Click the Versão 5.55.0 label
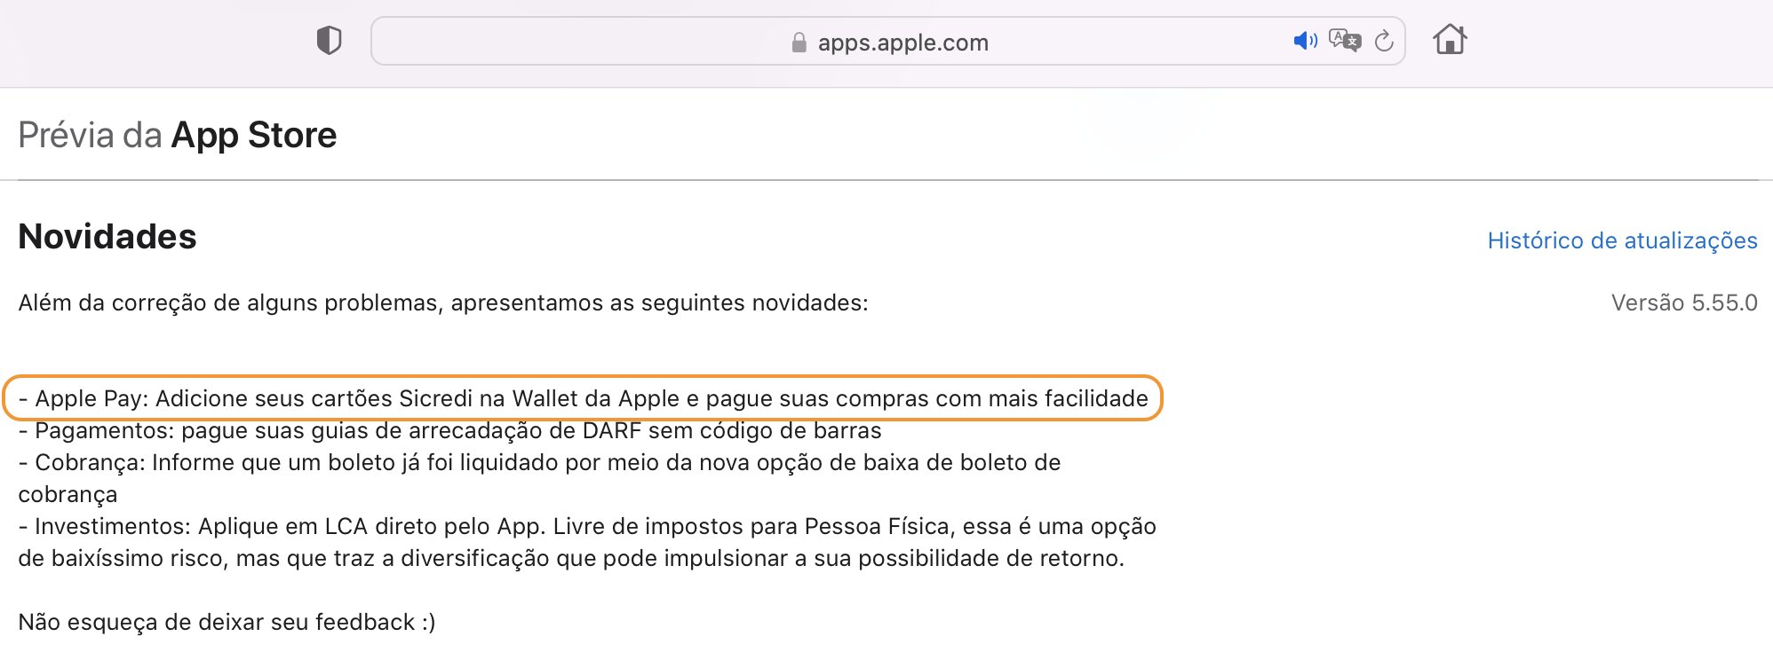 pyautogui.click(x=1684, y=302)
